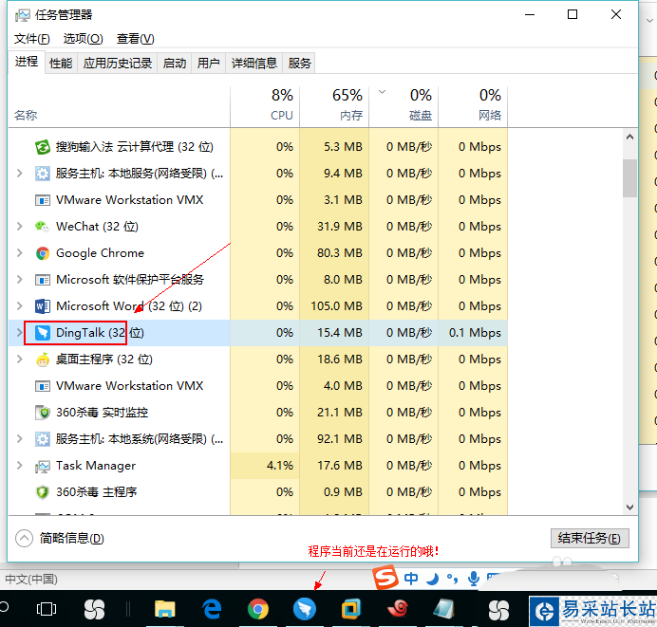Expand the Microsoft Word process group
Viewport: 657px width, 627px height.
click(19, 306)
